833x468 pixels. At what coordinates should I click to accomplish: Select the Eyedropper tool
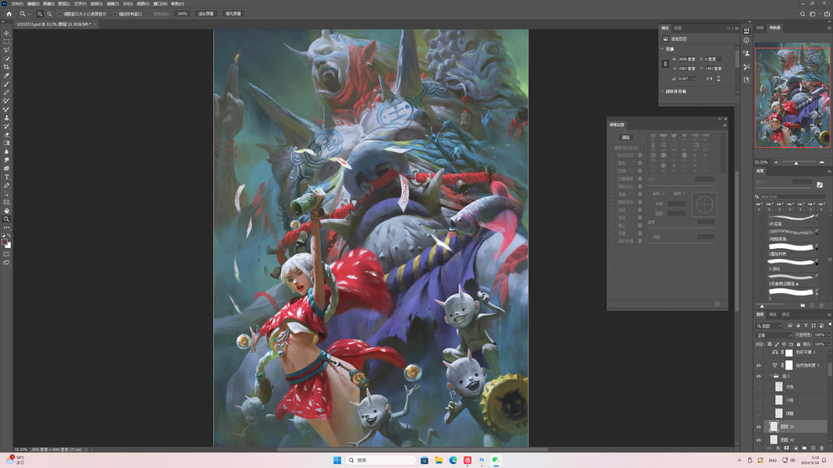[6, 76]
